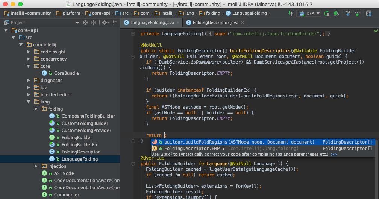Click the >> link in completion hint
This screenshot has height=199, width=379.
[x=334, y=154]
